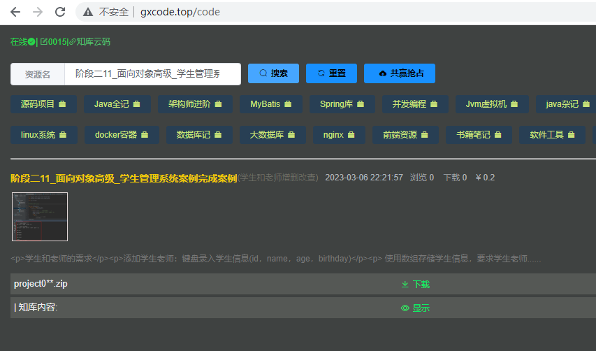Screen dimensions: 596x351
Task: Open the 知库云码 link
Action: pos(89,42)
